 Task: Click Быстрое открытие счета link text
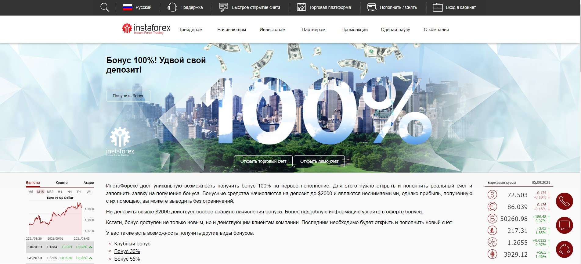(x=256, y=7)
